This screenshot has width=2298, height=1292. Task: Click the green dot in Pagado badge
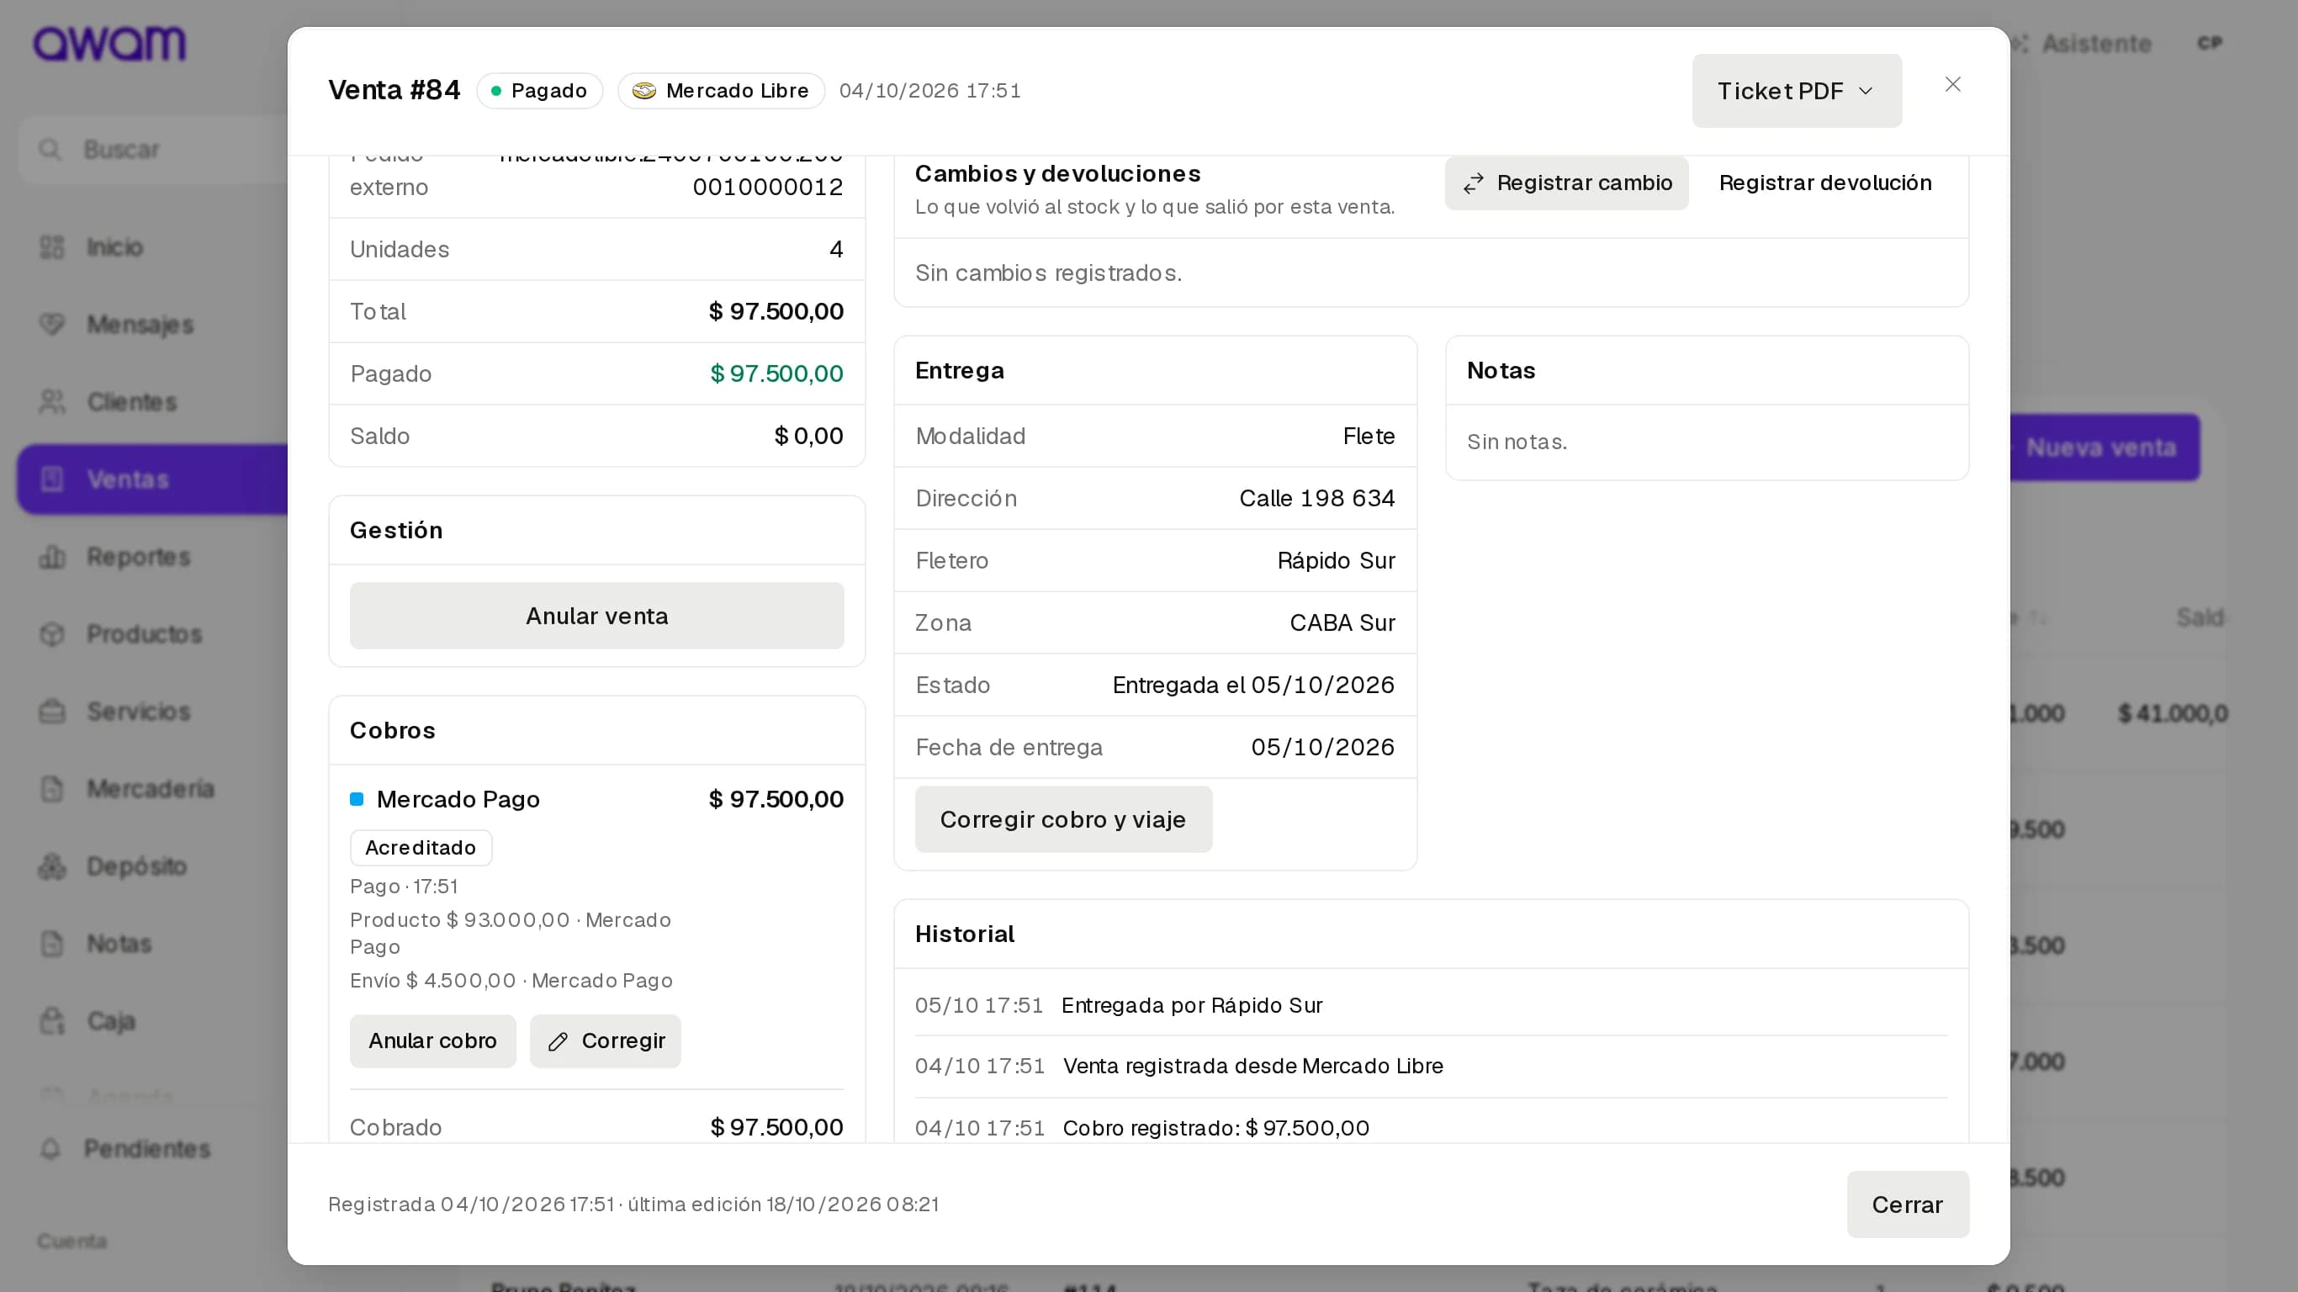click(496, 91)
